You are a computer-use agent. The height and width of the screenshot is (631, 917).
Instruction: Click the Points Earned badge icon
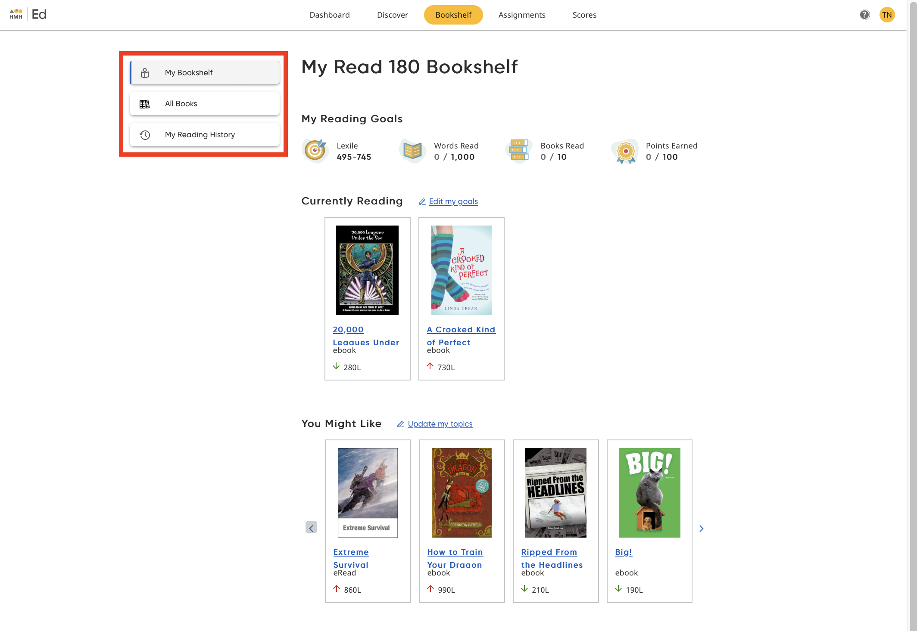point(625,151)
